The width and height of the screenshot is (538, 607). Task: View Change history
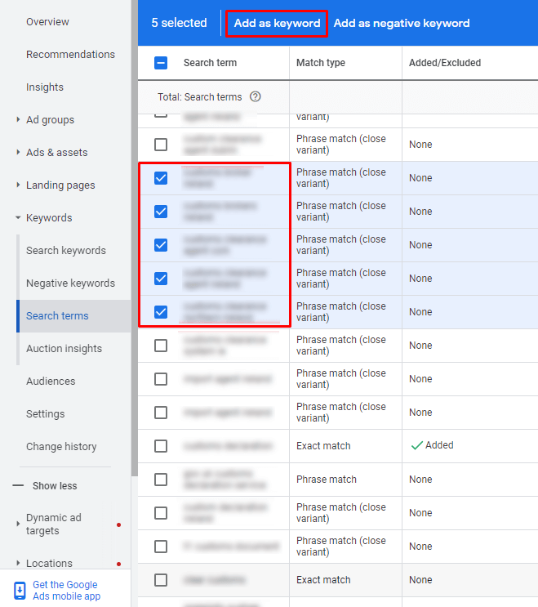61,446
